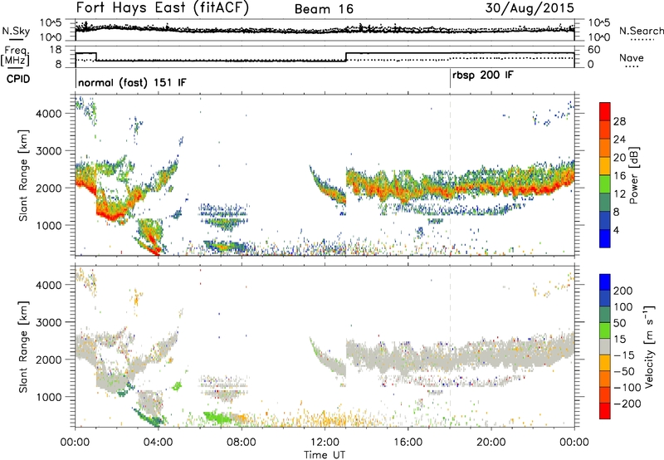Click the 'N.Search' legend label

click(642, 31)
